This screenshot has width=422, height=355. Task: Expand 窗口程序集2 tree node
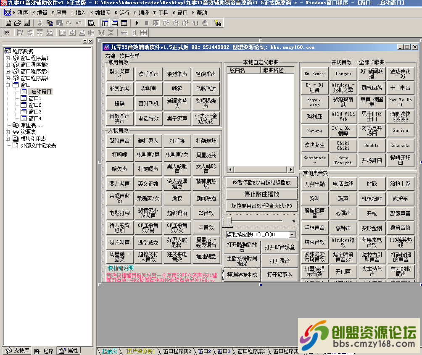(x=8, y=65)
